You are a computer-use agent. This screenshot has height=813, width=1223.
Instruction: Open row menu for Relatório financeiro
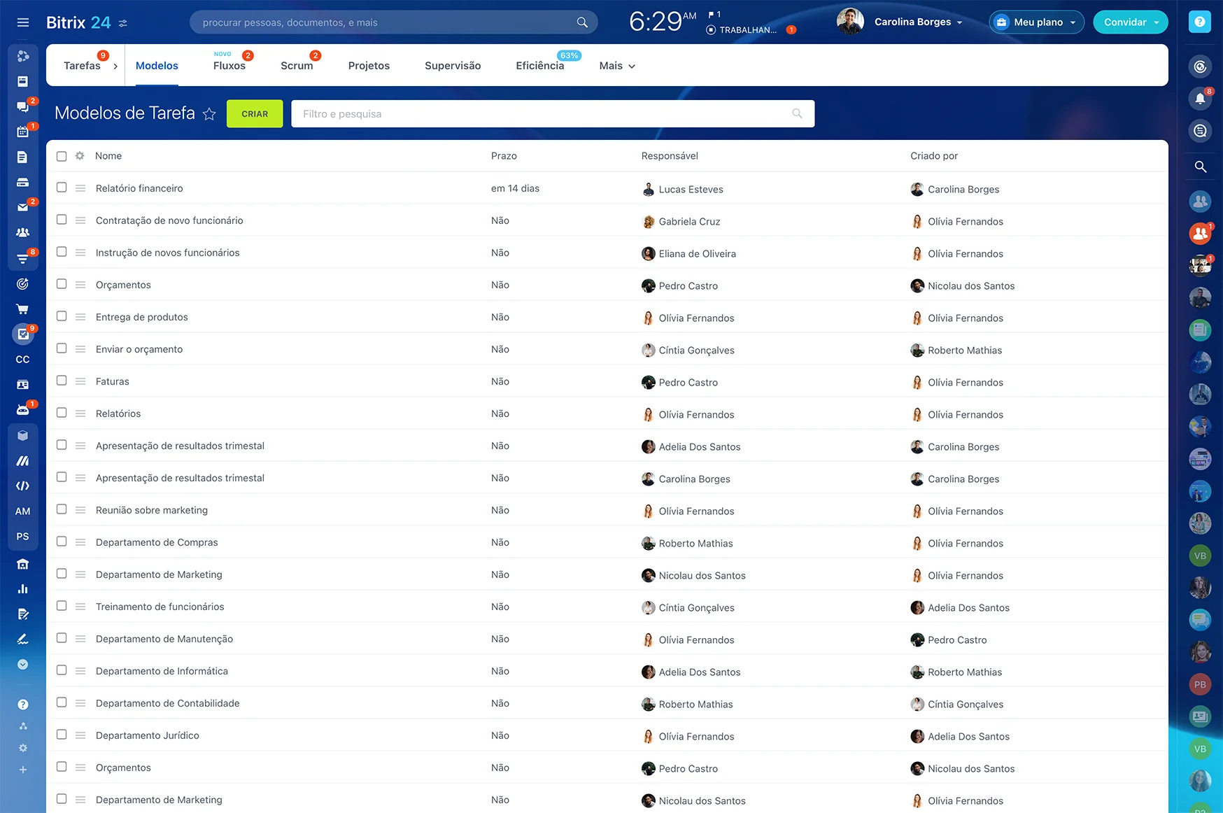pos(80,188)
